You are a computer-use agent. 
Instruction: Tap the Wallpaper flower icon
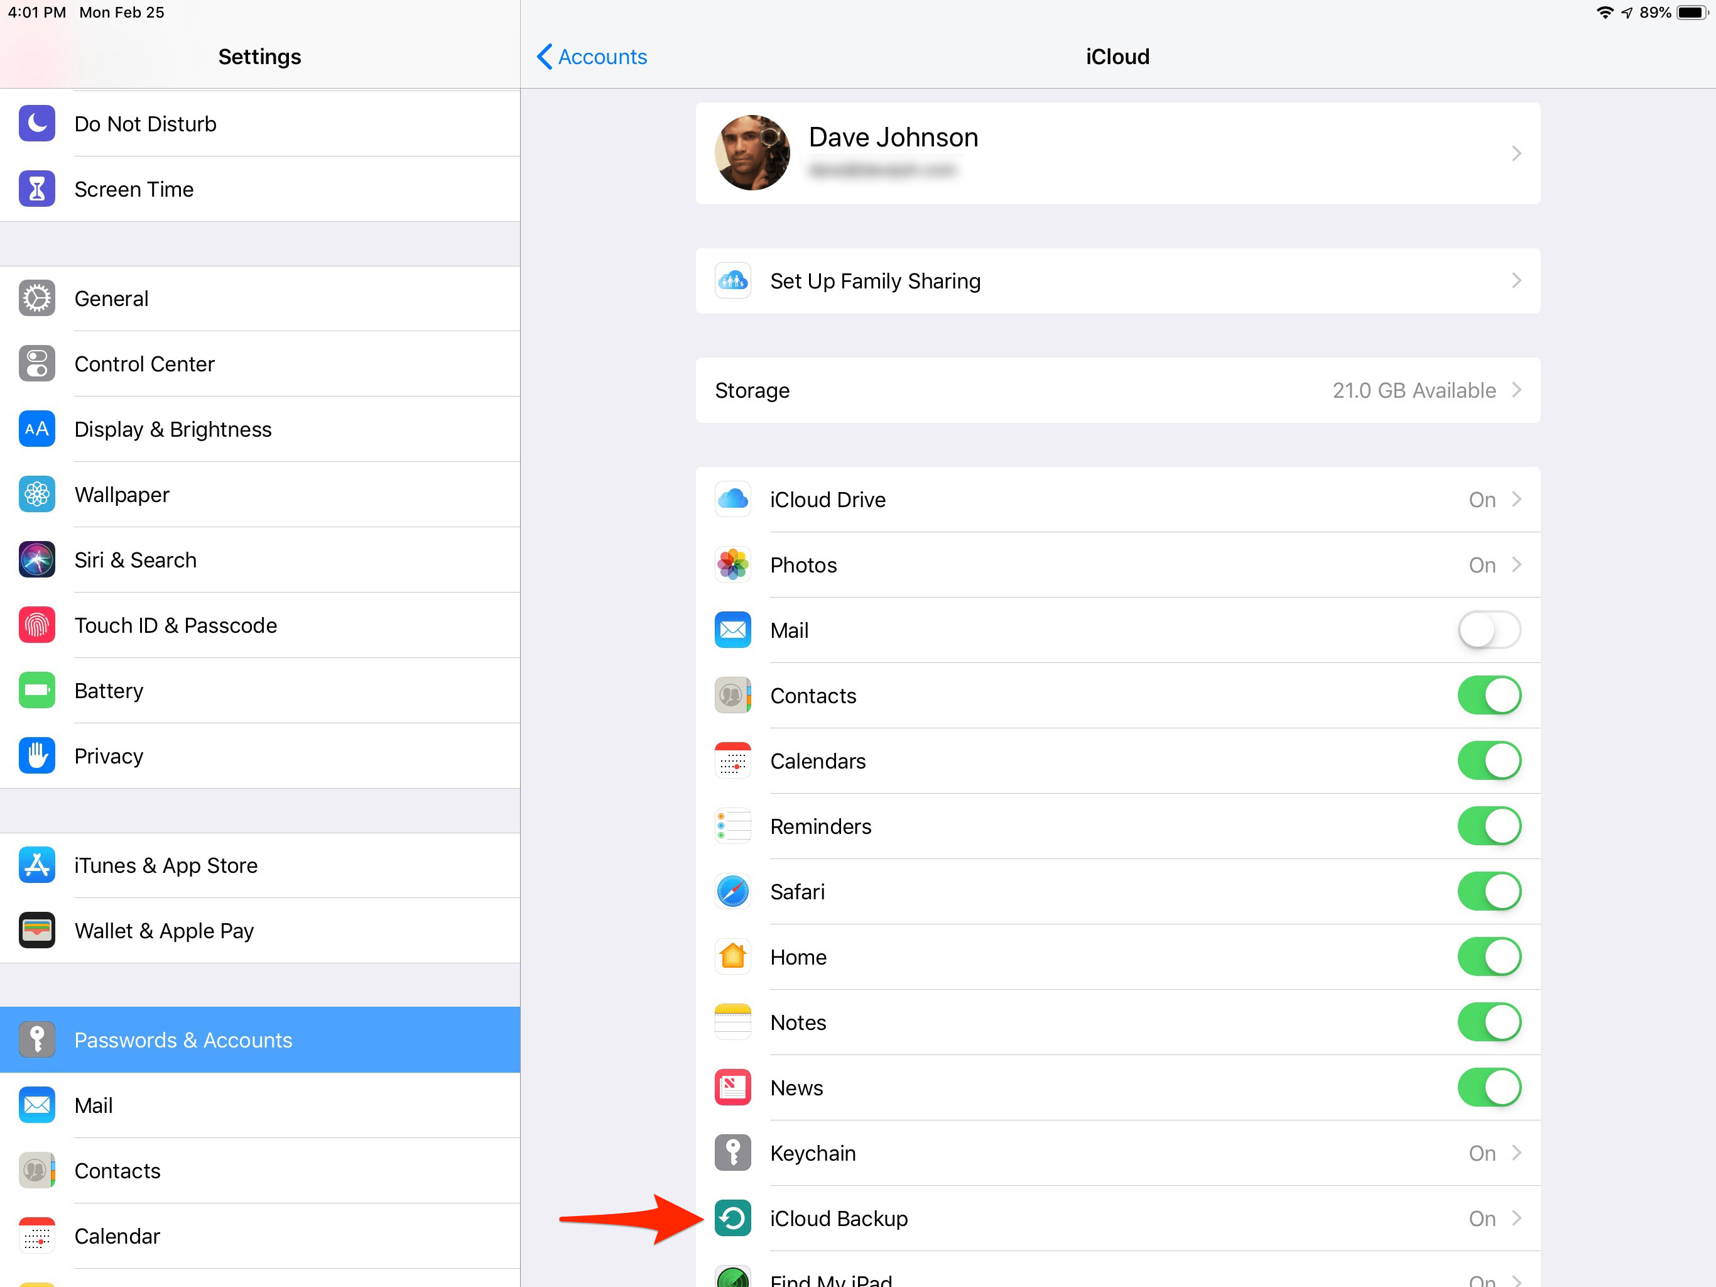click(36, 495)
